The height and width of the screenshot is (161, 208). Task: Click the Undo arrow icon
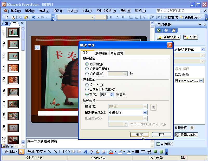[34, 17]
